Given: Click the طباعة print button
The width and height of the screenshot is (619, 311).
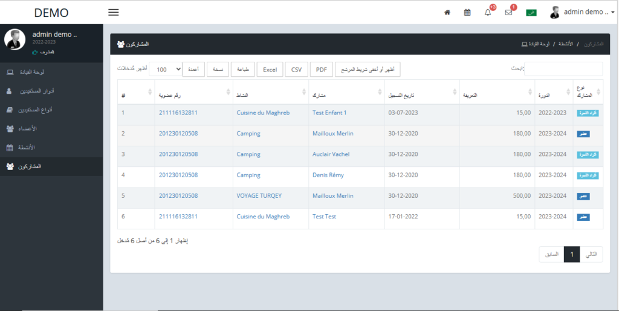Looking at the screenshot, I should (x=243, y=69).
